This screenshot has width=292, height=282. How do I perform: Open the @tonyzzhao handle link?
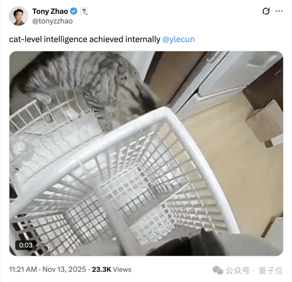pos(52,21)
